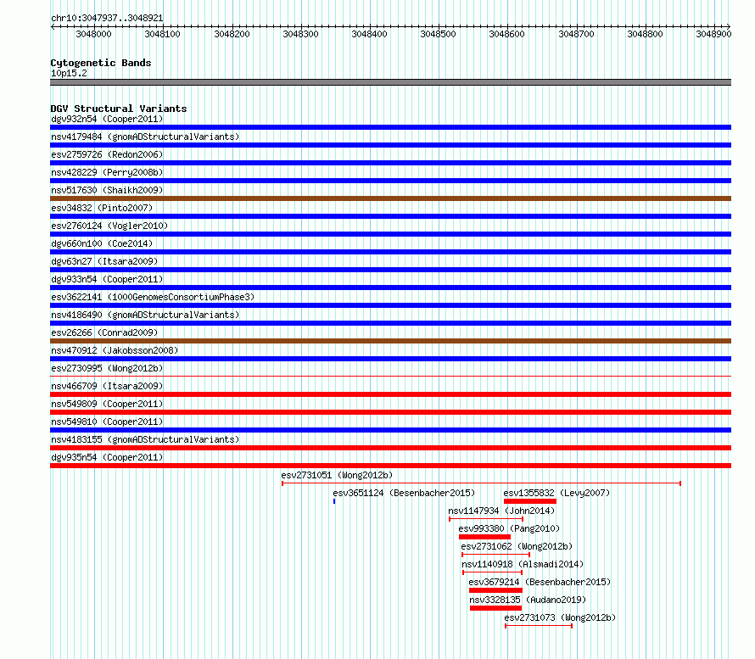Screen dimensions: 755x659
Task: Click the 10p15.2 band label
Action: 69,73
